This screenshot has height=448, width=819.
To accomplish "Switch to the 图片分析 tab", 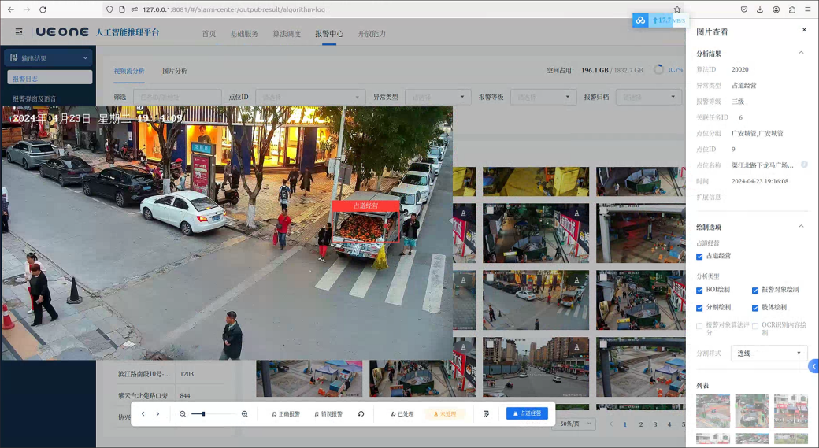I will 174,71.
